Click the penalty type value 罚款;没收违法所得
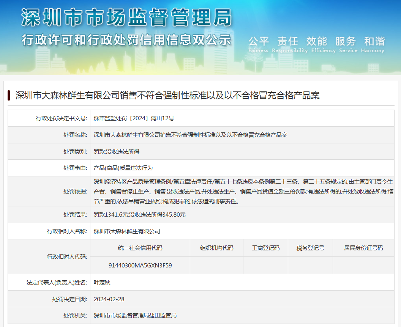The width and height of the screenshot is (401, 327). (117, 151)
